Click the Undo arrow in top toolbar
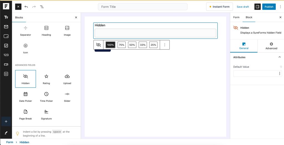 (x=26, y=7)
